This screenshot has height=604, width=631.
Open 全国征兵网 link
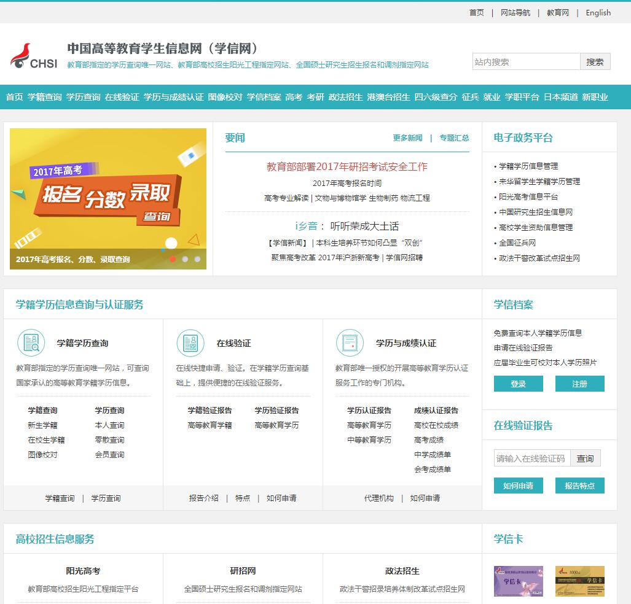click(517, 242)
